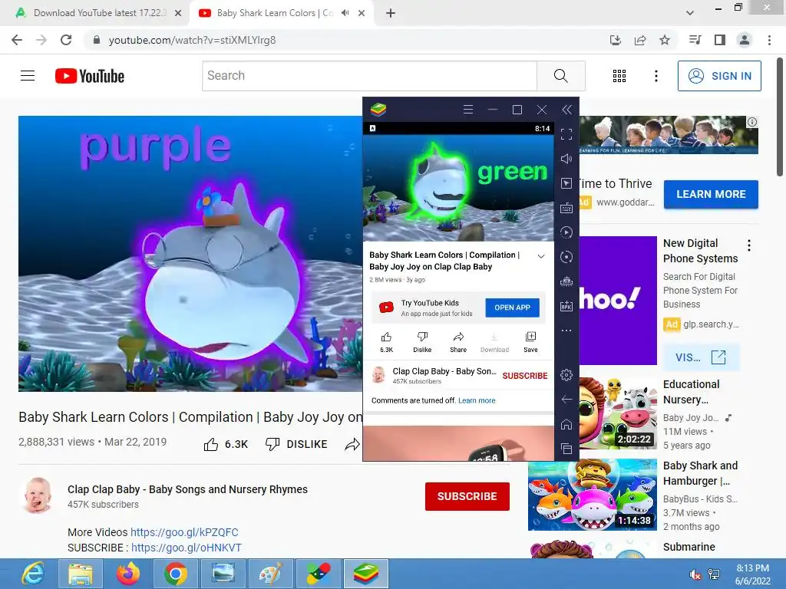
Task: Click BlueStacks rotate sync icon
Action: click(x=566, y=257)
